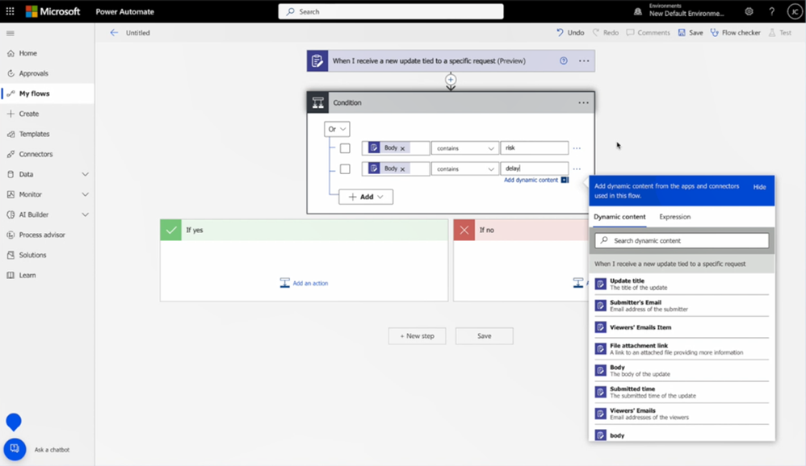Insert a step with the plus connector
Screen dimensions: 806x466
tap(451, 80)
